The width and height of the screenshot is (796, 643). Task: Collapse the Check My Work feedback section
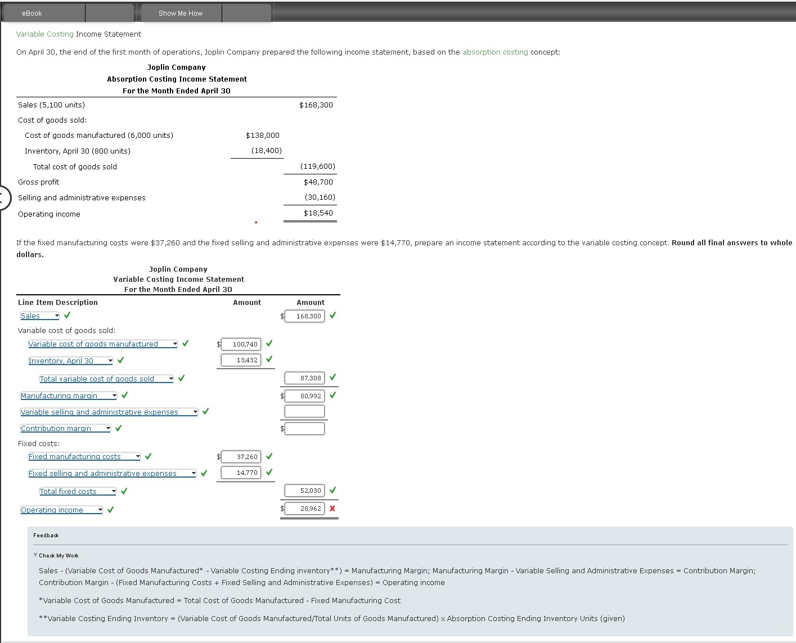click(35, 555)
